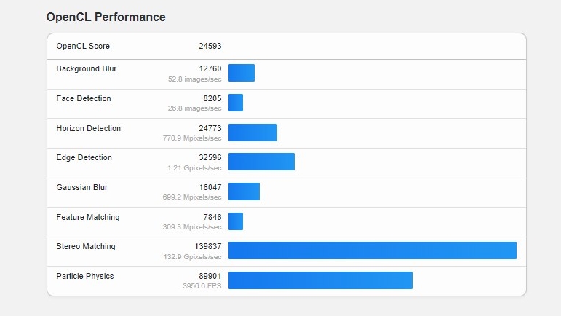
Task: Click the Edge Detection score bar
Action: [261, 162]
